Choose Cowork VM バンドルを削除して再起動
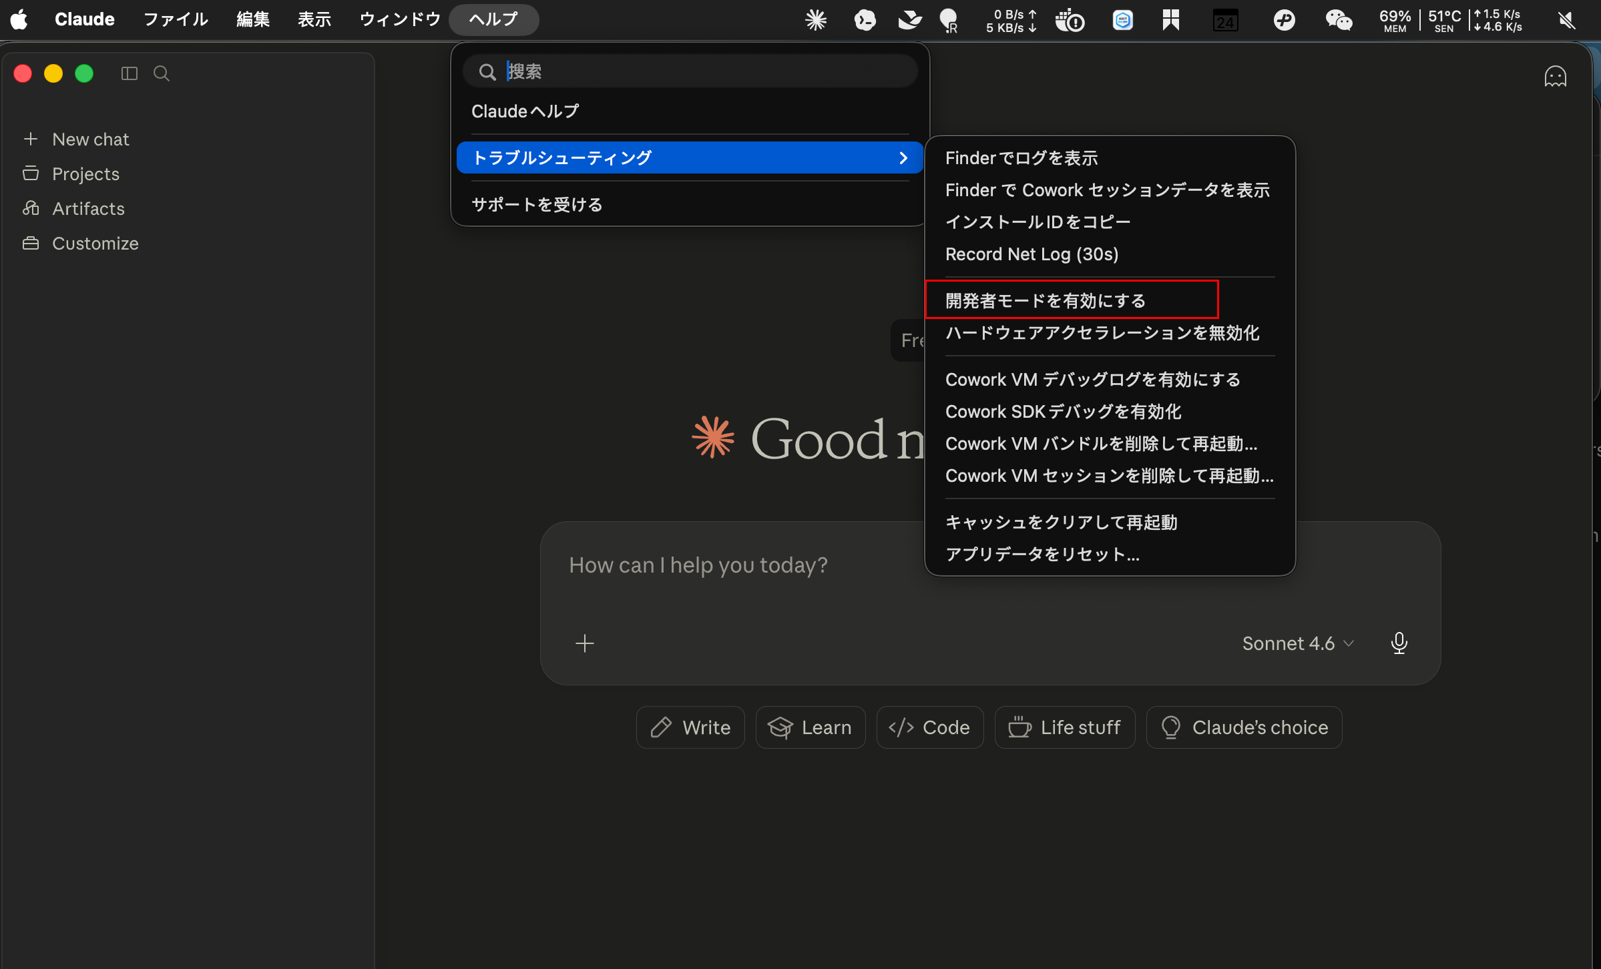Image resolution: width=1601 pixels, height=969 pixels. pos(1110,443)
